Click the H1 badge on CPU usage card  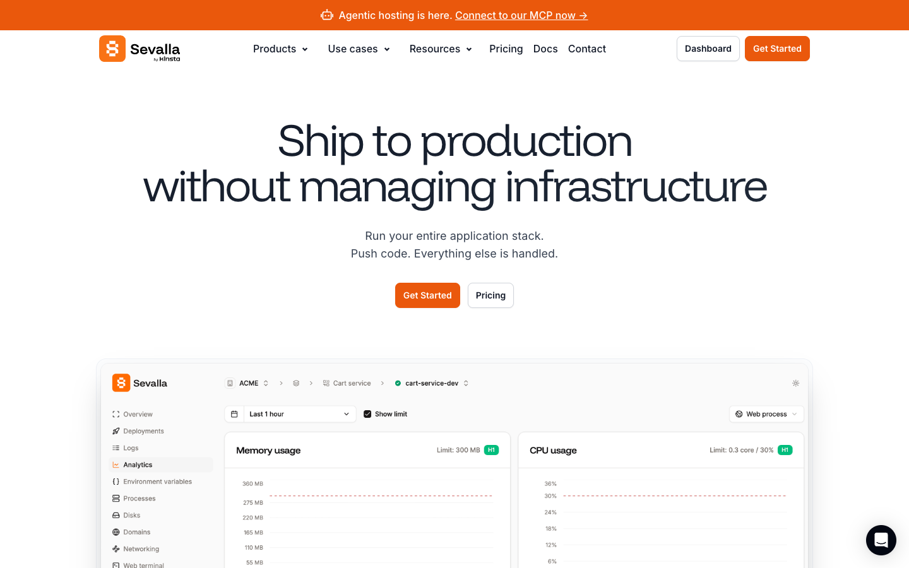point(785,450)
